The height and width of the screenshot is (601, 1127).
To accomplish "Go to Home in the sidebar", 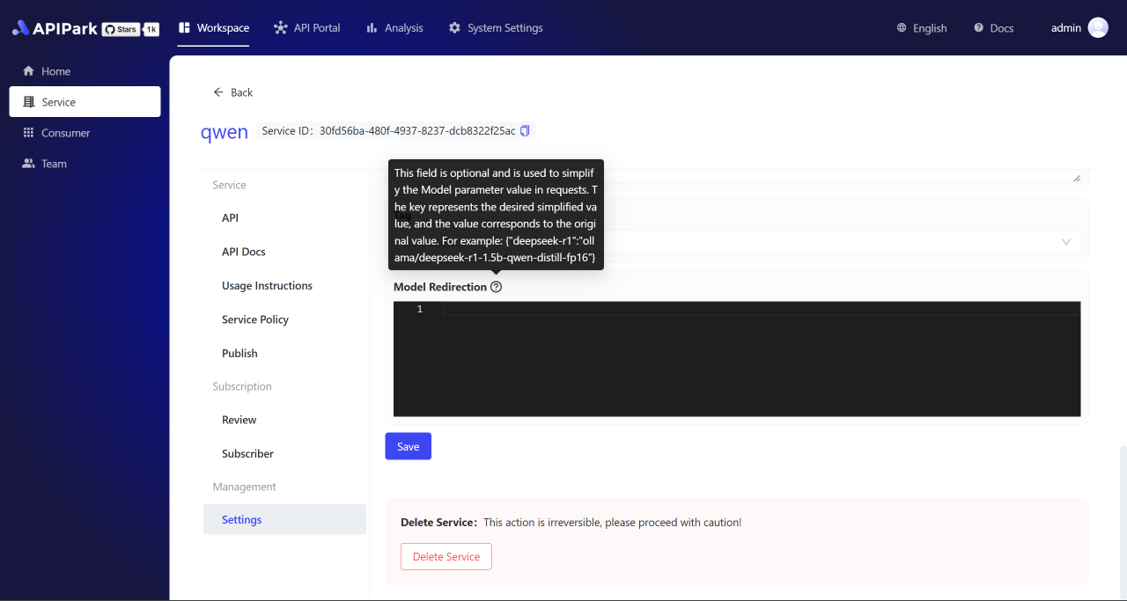I will (85, 71).
